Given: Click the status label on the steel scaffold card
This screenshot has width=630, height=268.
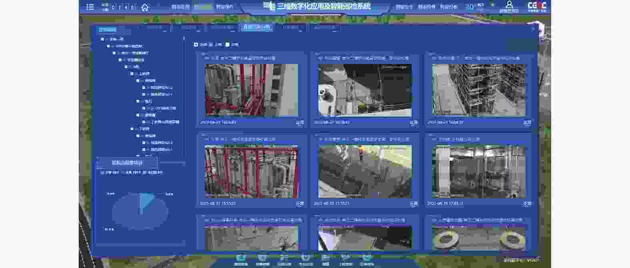Looking at the screenshot, I should tap(527, 123).
